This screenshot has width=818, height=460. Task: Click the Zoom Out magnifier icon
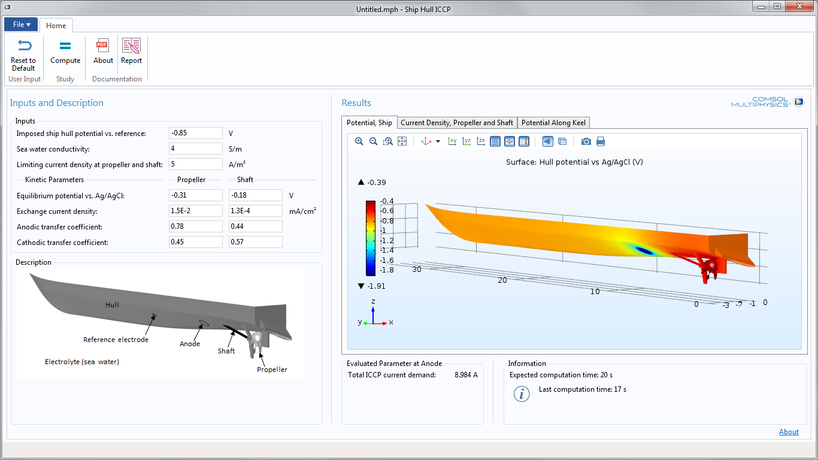(x=373, y=141)
